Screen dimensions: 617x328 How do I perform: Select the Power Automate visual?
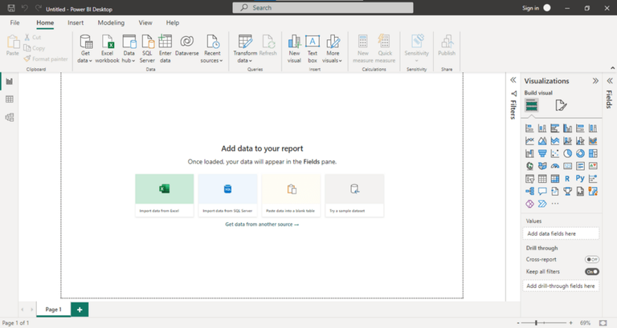click(542, 204)
